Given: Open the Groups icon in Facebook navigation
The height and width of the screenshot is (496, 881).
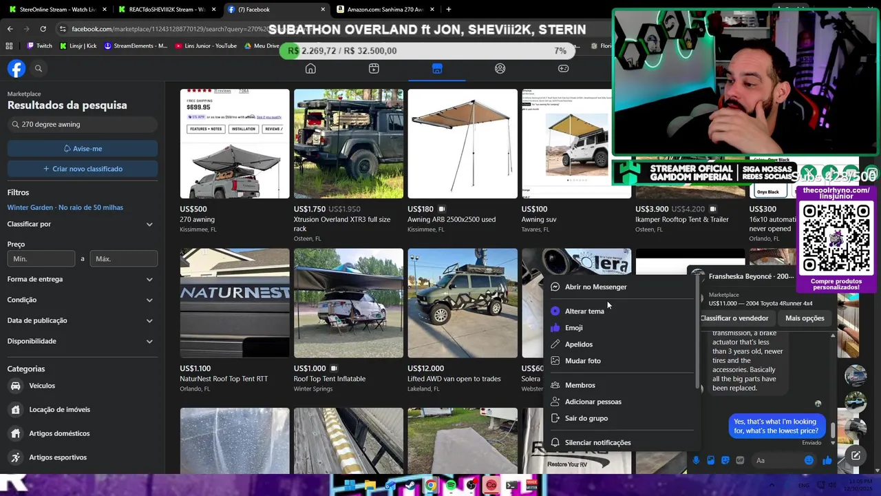Looking at the screenshot, I should click(500, 68).
